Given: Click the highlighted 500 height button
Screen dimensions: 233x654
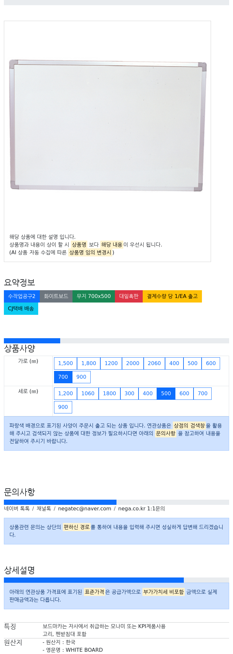Looking at the screenshot, I should [x=166, y=394].
